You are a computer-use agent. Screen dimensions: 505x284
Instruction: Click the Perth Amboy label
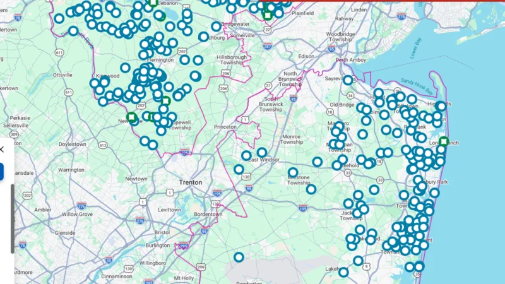pyautogui.click(x=351, y=60)
